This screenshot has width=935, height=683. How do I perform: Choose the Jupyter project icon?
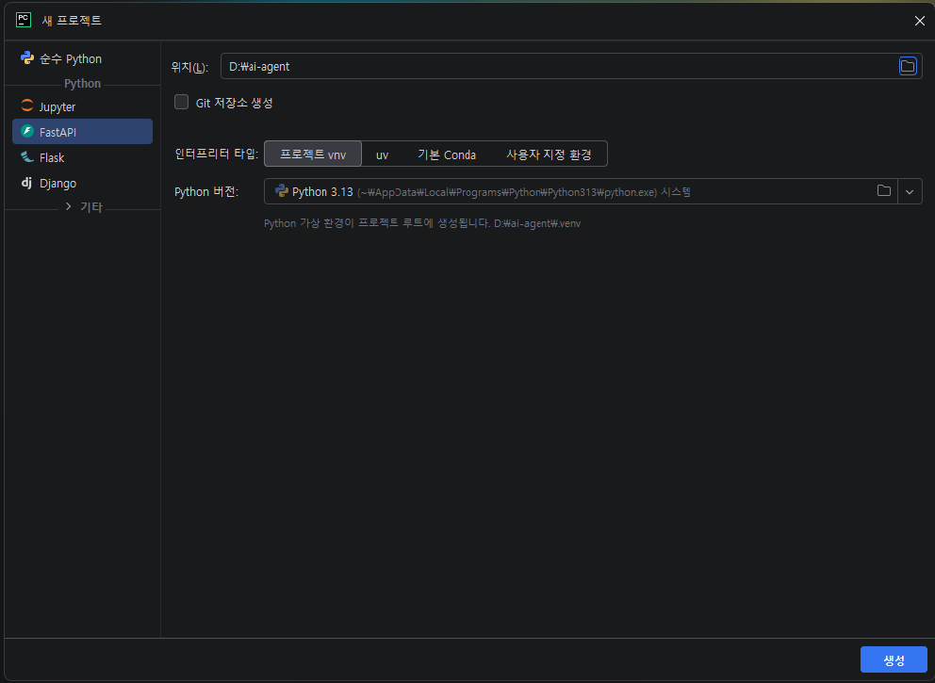tap(27, 107)
